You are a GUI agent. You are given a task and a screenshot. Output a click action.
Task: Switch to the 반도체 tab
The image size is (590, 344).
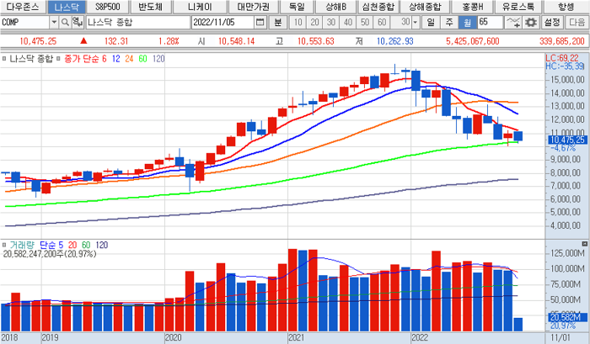pos(151,7)
